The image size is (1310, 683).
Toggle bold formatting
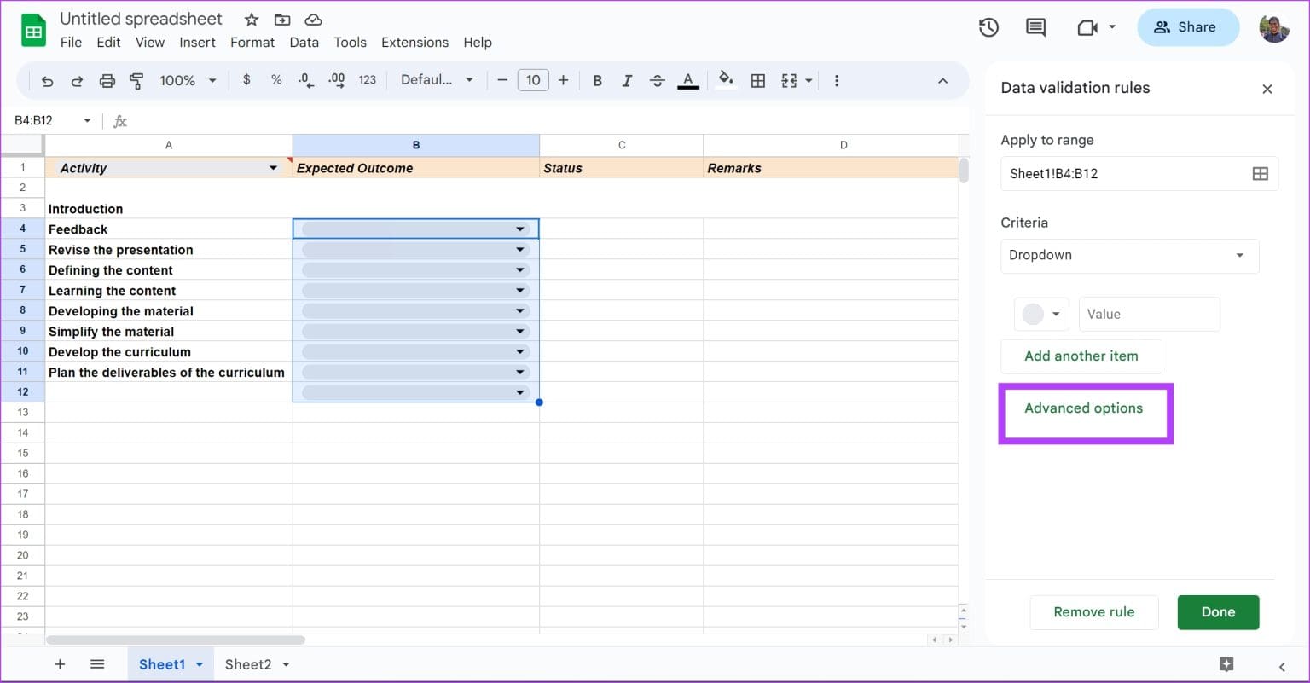tap(597, 79)
